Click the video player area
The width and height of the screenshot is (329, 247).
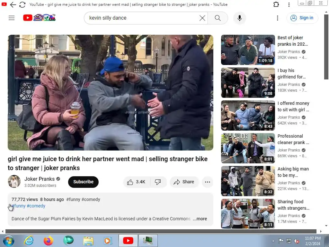pos(111,92)
